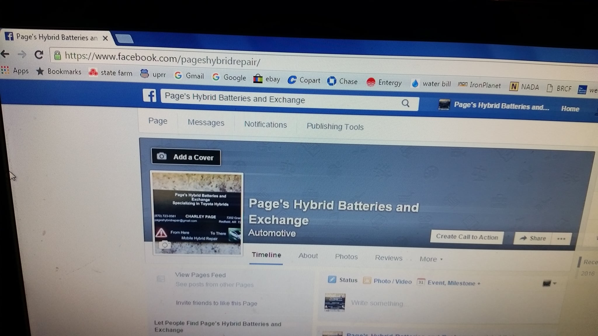Click the Facebook logo icon
The height and width of the screenshot is (336, 598).
[x=149, y=95]
